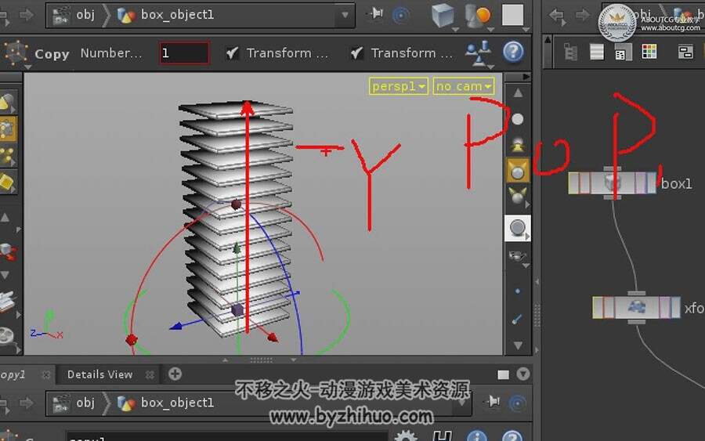Click the blue brush-like display icon
This screenshot has width=705, height=441.
517,319
